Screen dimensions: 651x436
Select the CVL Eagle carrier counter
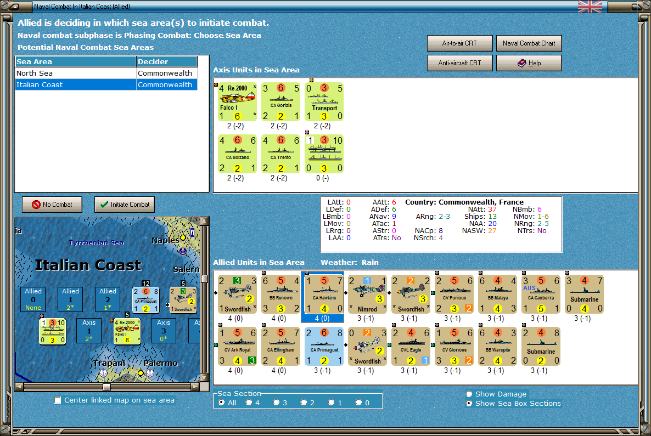click(411, 347)
